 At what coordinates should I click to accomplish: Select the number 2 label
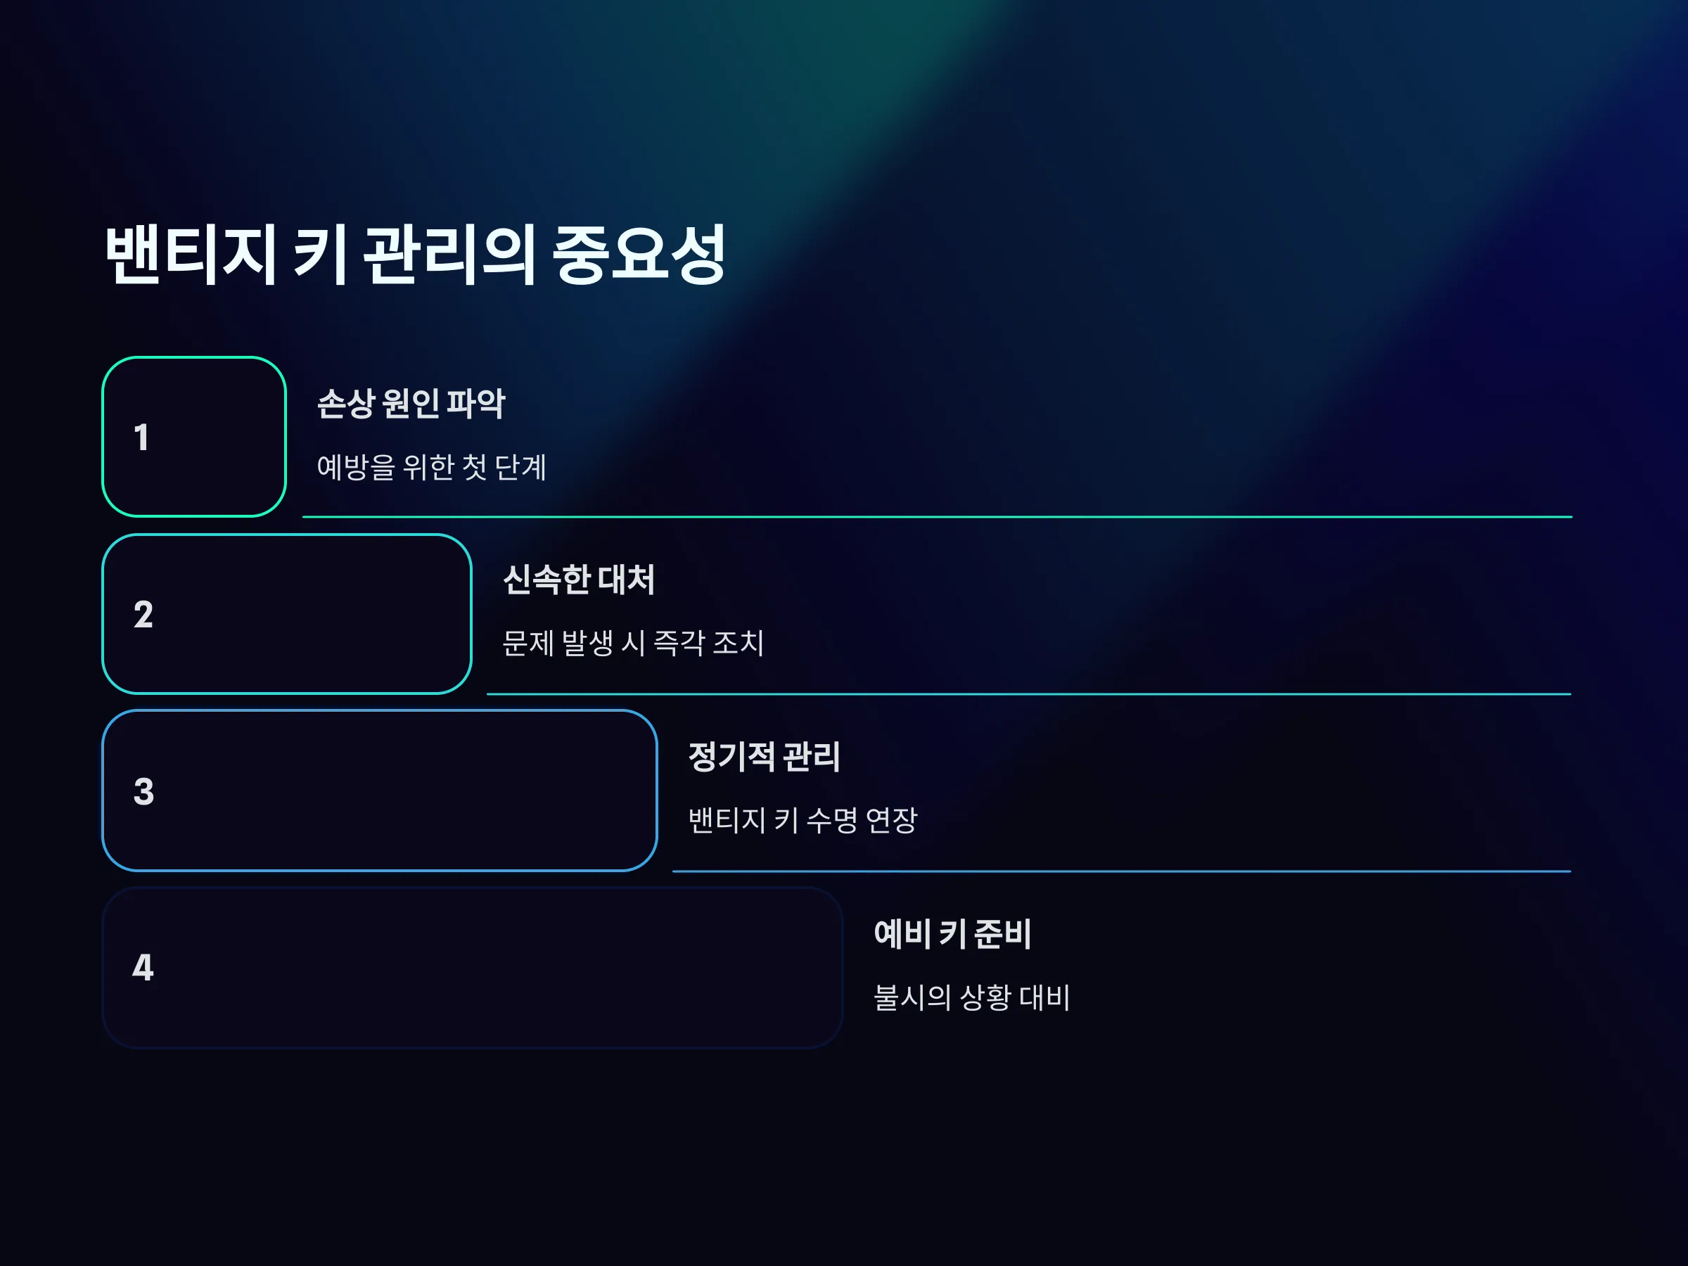[143, 614]
